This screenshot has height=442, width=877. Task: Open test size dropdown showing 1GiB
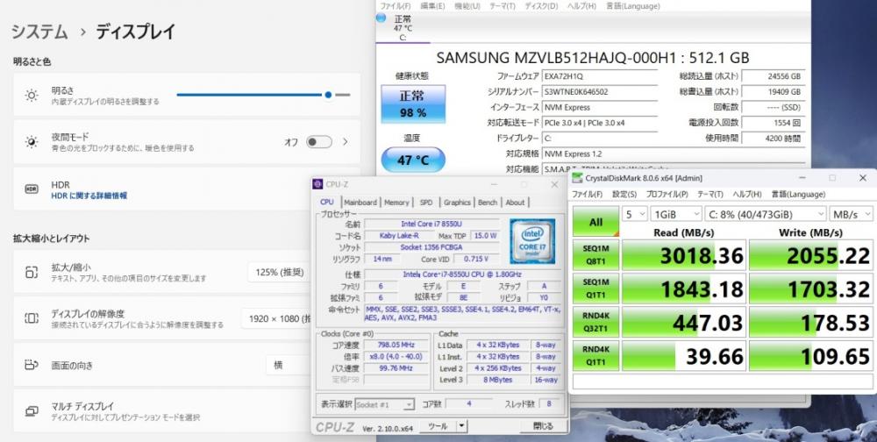tap(676, 214)
